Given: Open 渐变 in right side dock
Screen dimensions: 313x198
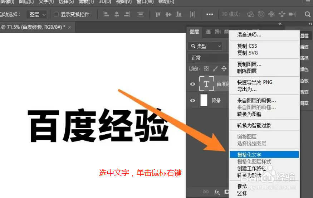Looking at the screenshot, I should [305, 92].
